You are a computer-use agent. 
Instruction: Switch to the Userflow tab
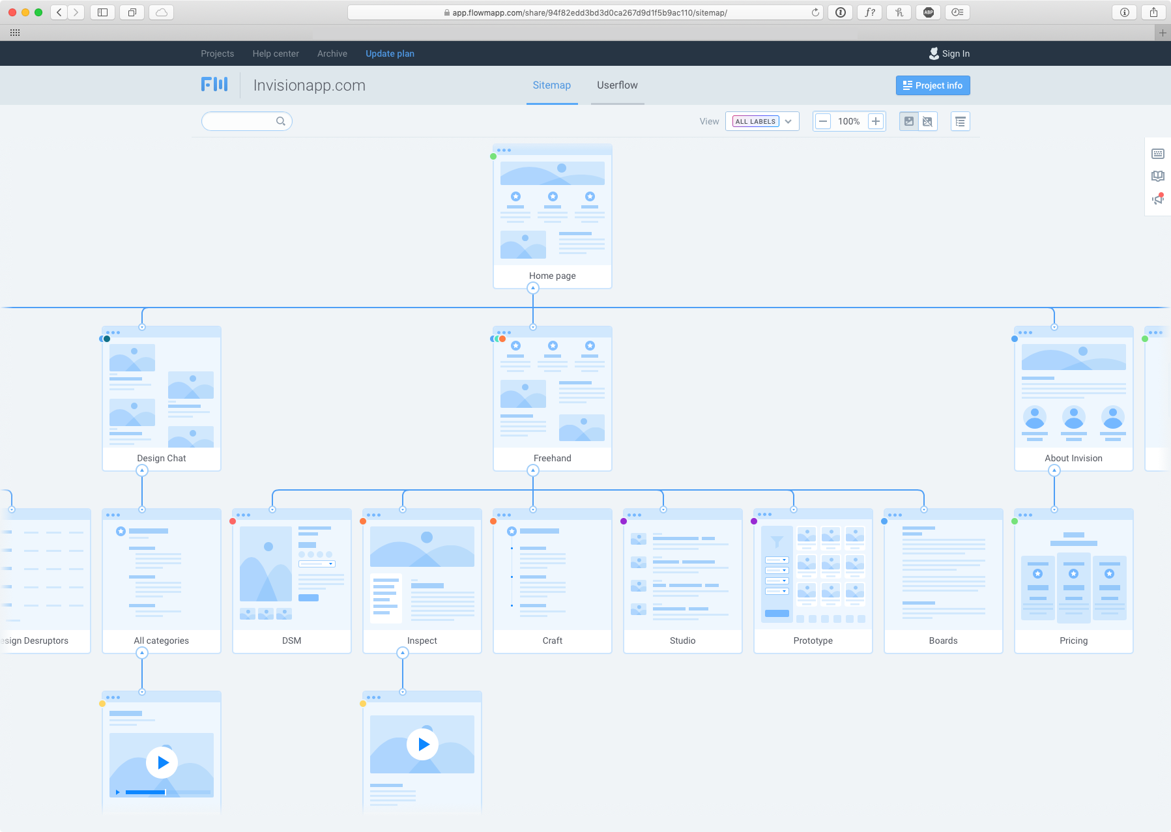point(617,85)
